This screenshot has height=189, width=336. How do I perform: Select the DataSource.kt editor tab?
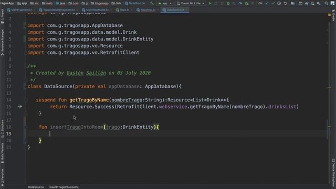(x=175, y=10)
